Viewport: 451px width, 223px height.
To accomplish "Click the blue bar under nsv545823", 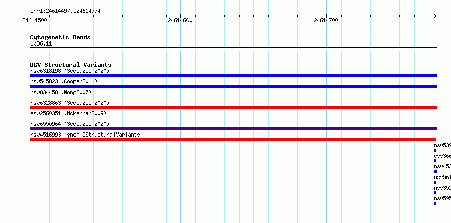I will pos(233,86).
